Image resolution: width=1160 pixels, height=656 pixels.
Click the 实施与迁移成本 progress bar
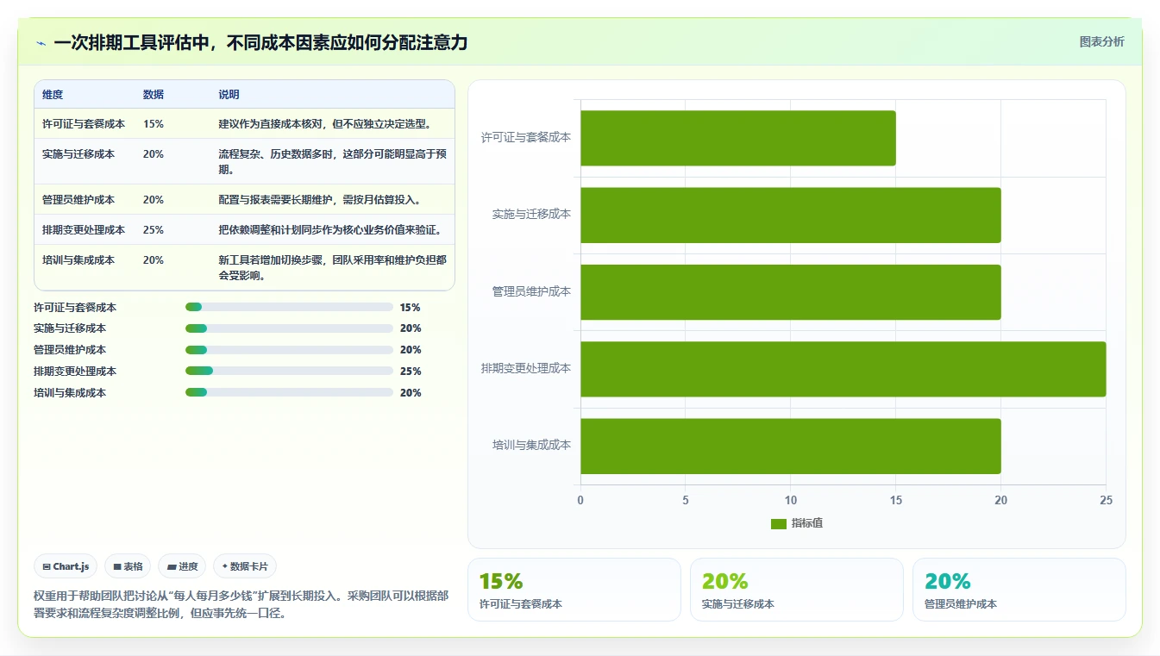coord(289,328)
